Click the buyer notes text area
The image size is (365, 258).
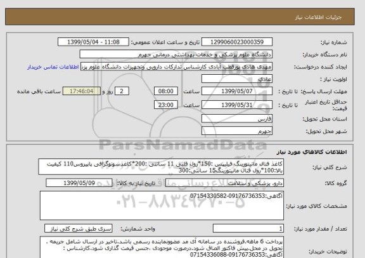coord(162,247)
